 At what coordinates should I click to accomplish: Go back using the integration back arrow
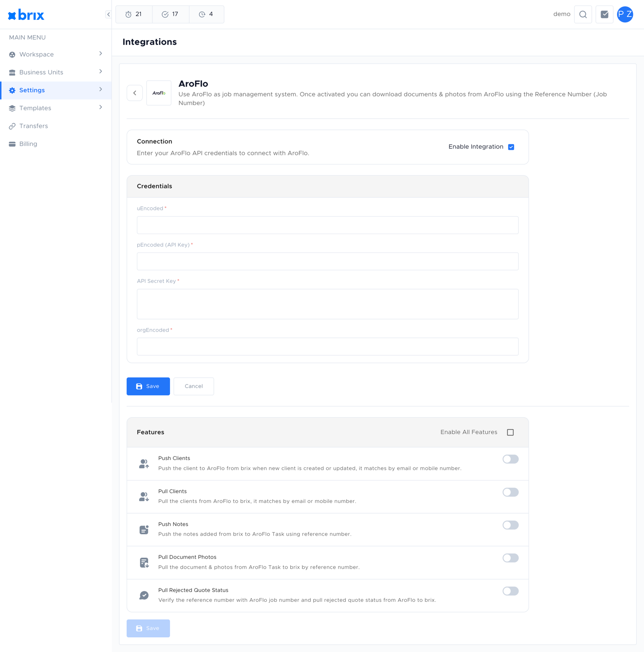[135, 93]
